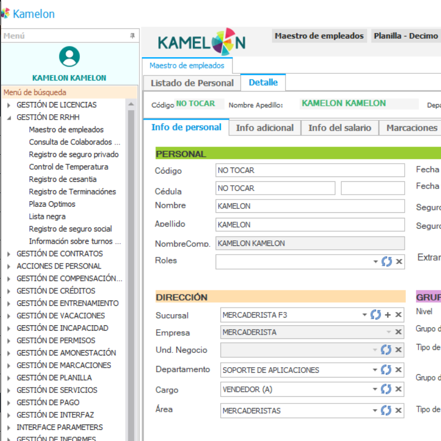Image resolution: width=441 pixels, height=441 pixels.
Task: Expand GESTIÓN DE CONTRATOS tree node
Action: coord(9,254)
